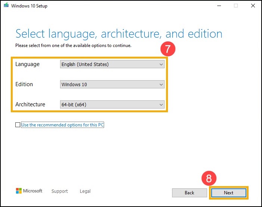The height and width of the screenshot is (207, 262).
Task: Minimize the Windows 10 Setup window
Action: 219,6
